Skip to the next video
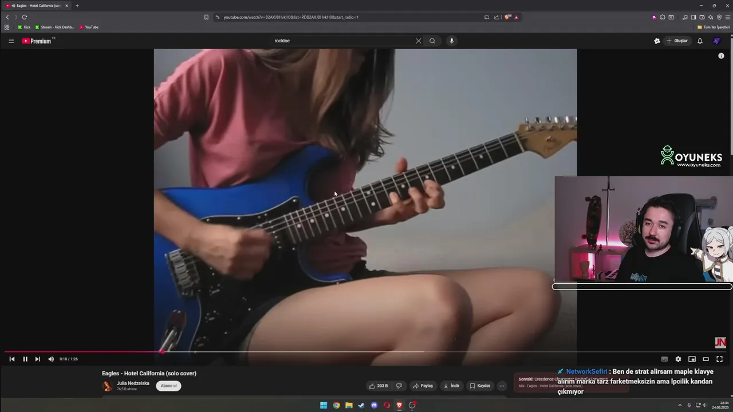Image resolution: width=733 pixels, height=412 pixels. click(38, 359)
